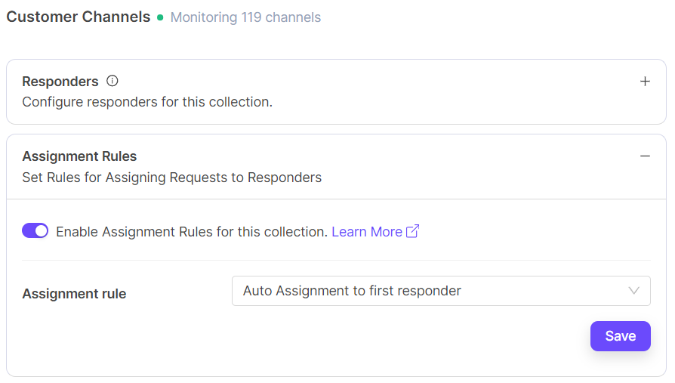Image resolution: width=675 pixels, height=383 pixels.
Task: Click external link icon beside Learn More
Action: click(x=412, y=231)
